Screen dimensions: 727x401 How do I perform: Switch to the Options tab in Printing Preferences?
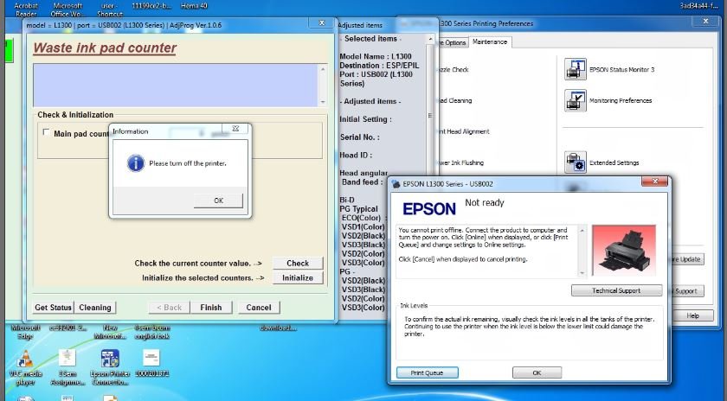(x=453, y=42)
